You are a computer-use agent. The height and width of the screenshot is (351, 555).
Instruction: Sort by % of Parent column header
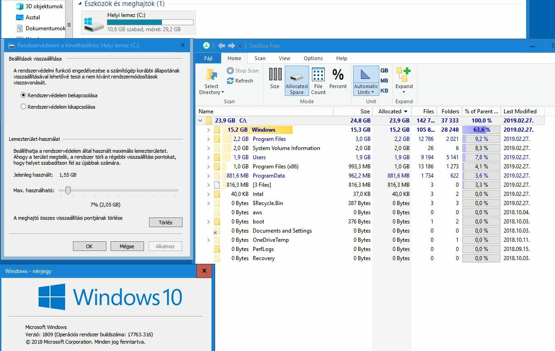click(481, 111)
